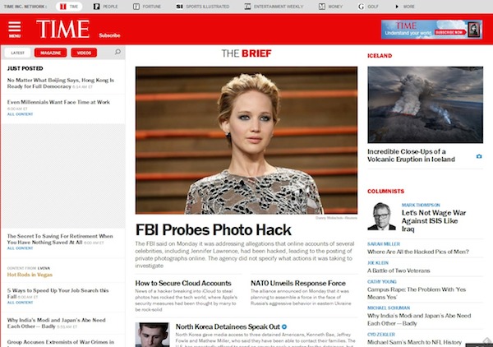Click Michael Schuman author name
This screenshot has width=493, height=347.
click(x=389, y=308)
